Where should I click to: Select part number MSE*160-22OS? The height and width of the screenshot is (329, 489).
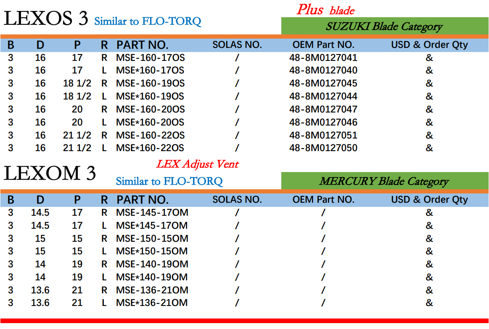pyautogui.click(x=151, y=148)
